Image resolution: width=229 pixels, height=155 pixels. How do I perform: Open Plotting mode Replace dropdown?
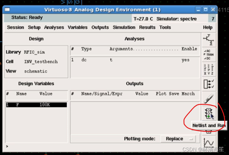pos(178,139)
